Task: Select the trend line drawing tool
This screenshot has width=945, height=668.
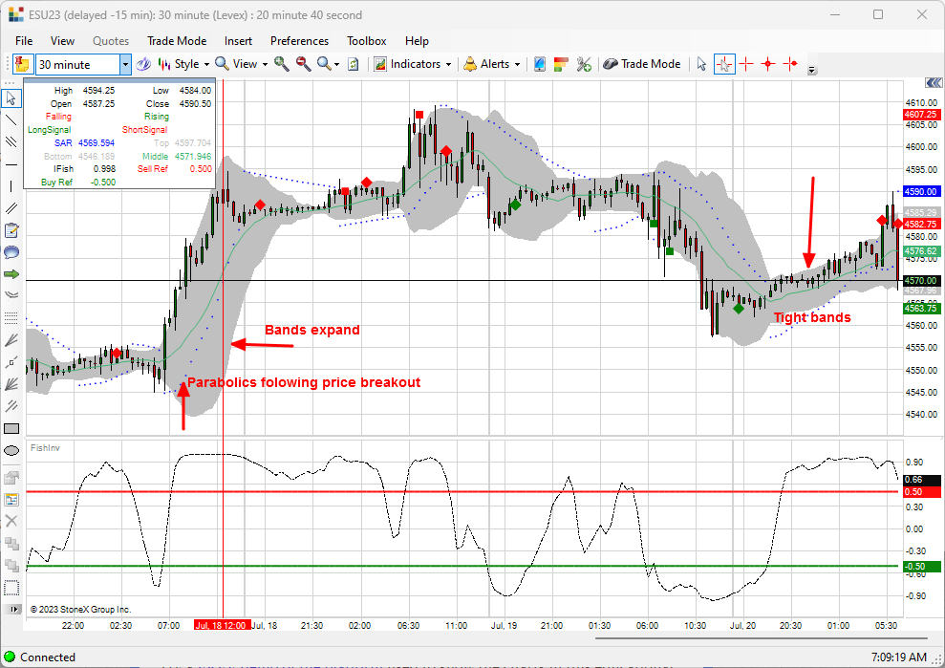Action: [x=11, y=119]
